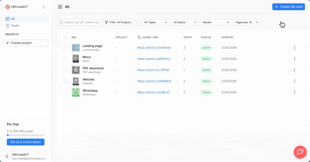Open three-dot menu for Website row
This screenshot has width=310, height=162.
[294, 81]
